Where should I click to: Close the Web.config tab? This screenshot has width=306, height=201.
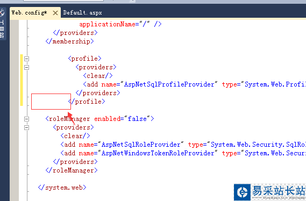point(55,13)
